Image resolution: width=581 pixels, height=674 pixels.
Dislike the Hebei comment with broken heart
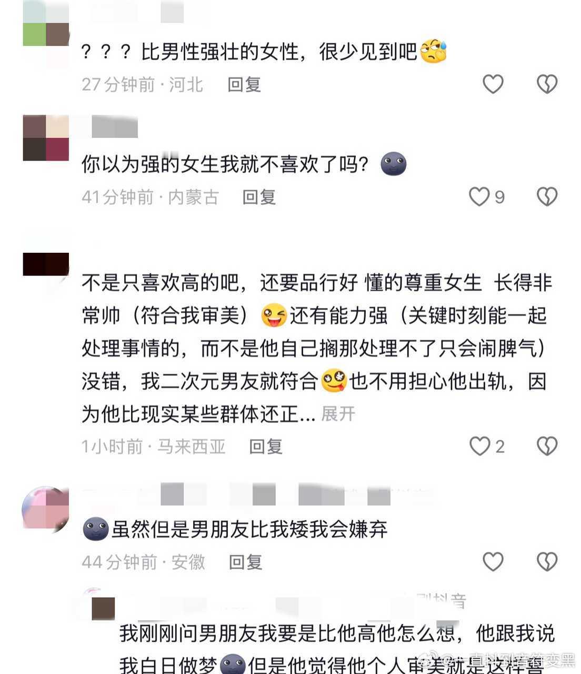tap(547, 84)
